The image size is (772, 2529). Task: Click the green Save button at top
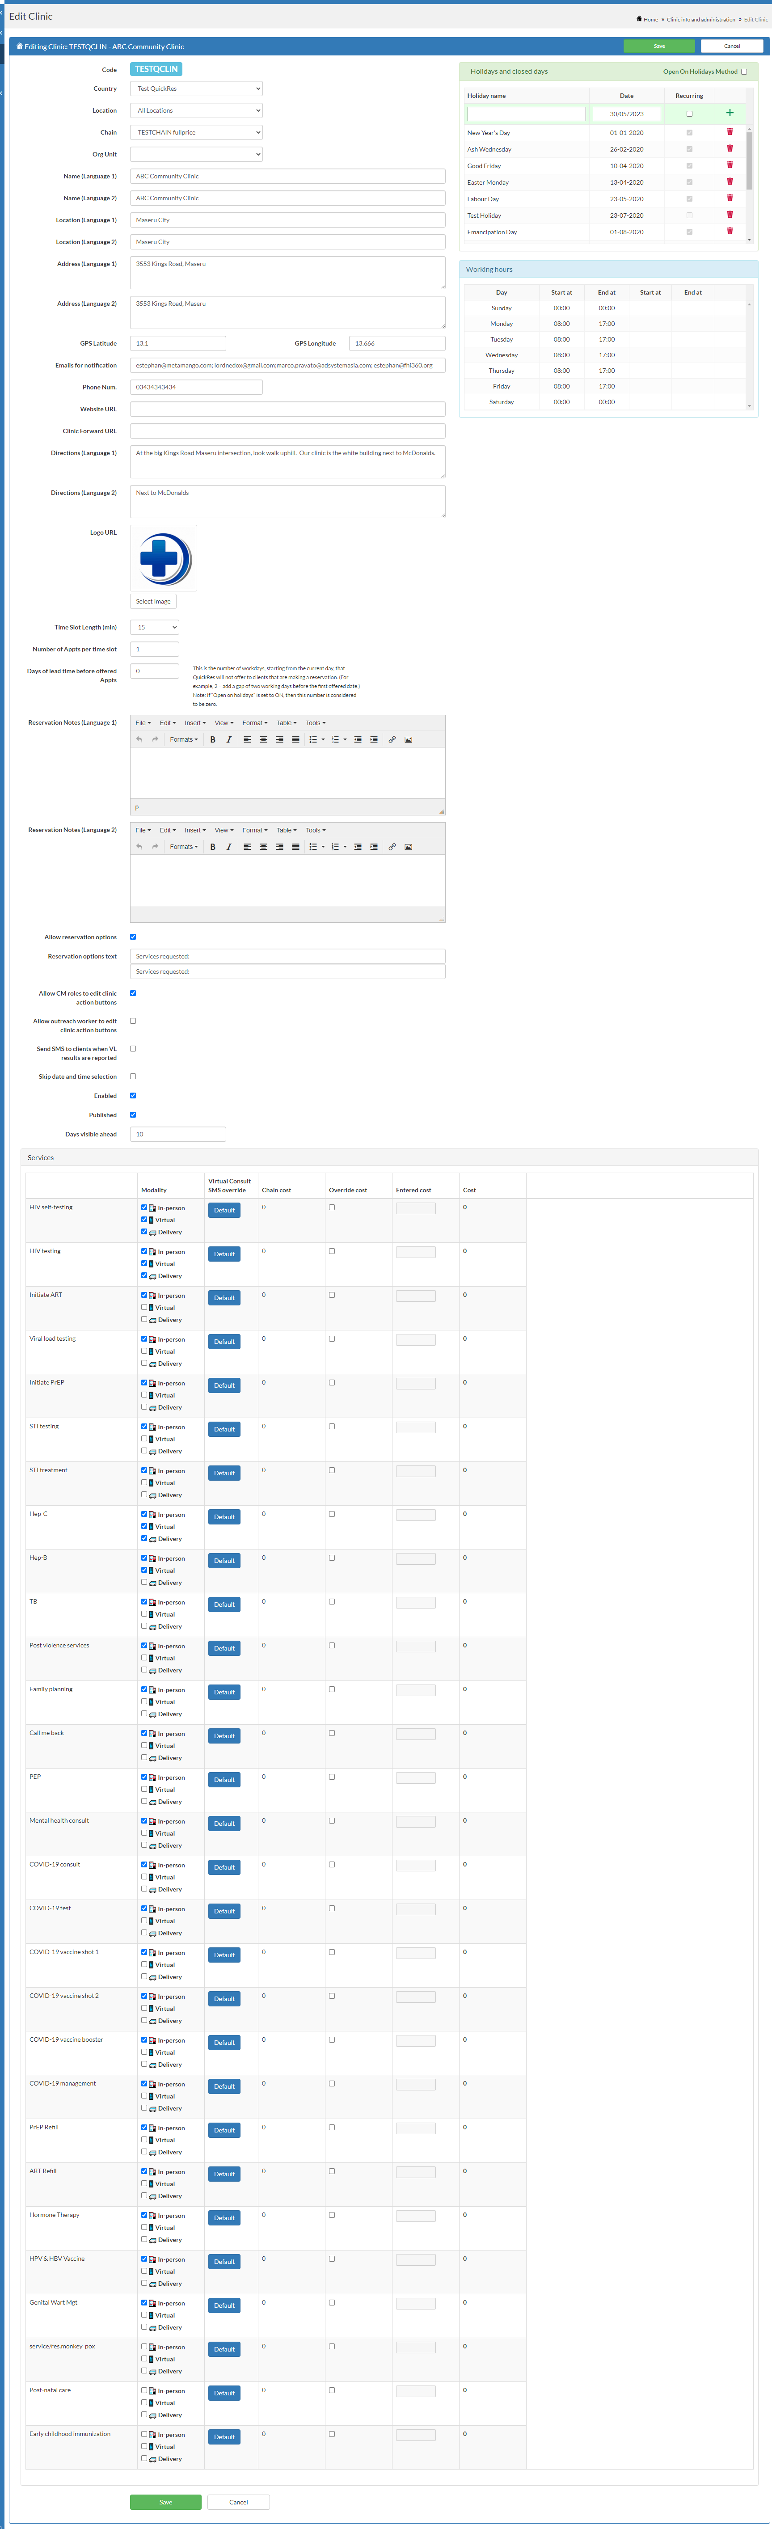point(659,46)
